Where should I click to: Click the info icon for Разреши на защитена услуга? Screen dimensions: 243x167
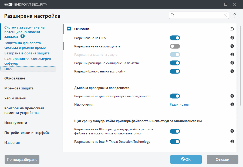click(232, 54)
